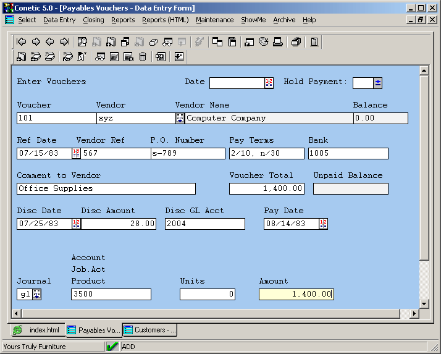The width and height of the screenshot is (441, 354).
Task: Open the Pay Date calendar picker
Action: (323, 224)
